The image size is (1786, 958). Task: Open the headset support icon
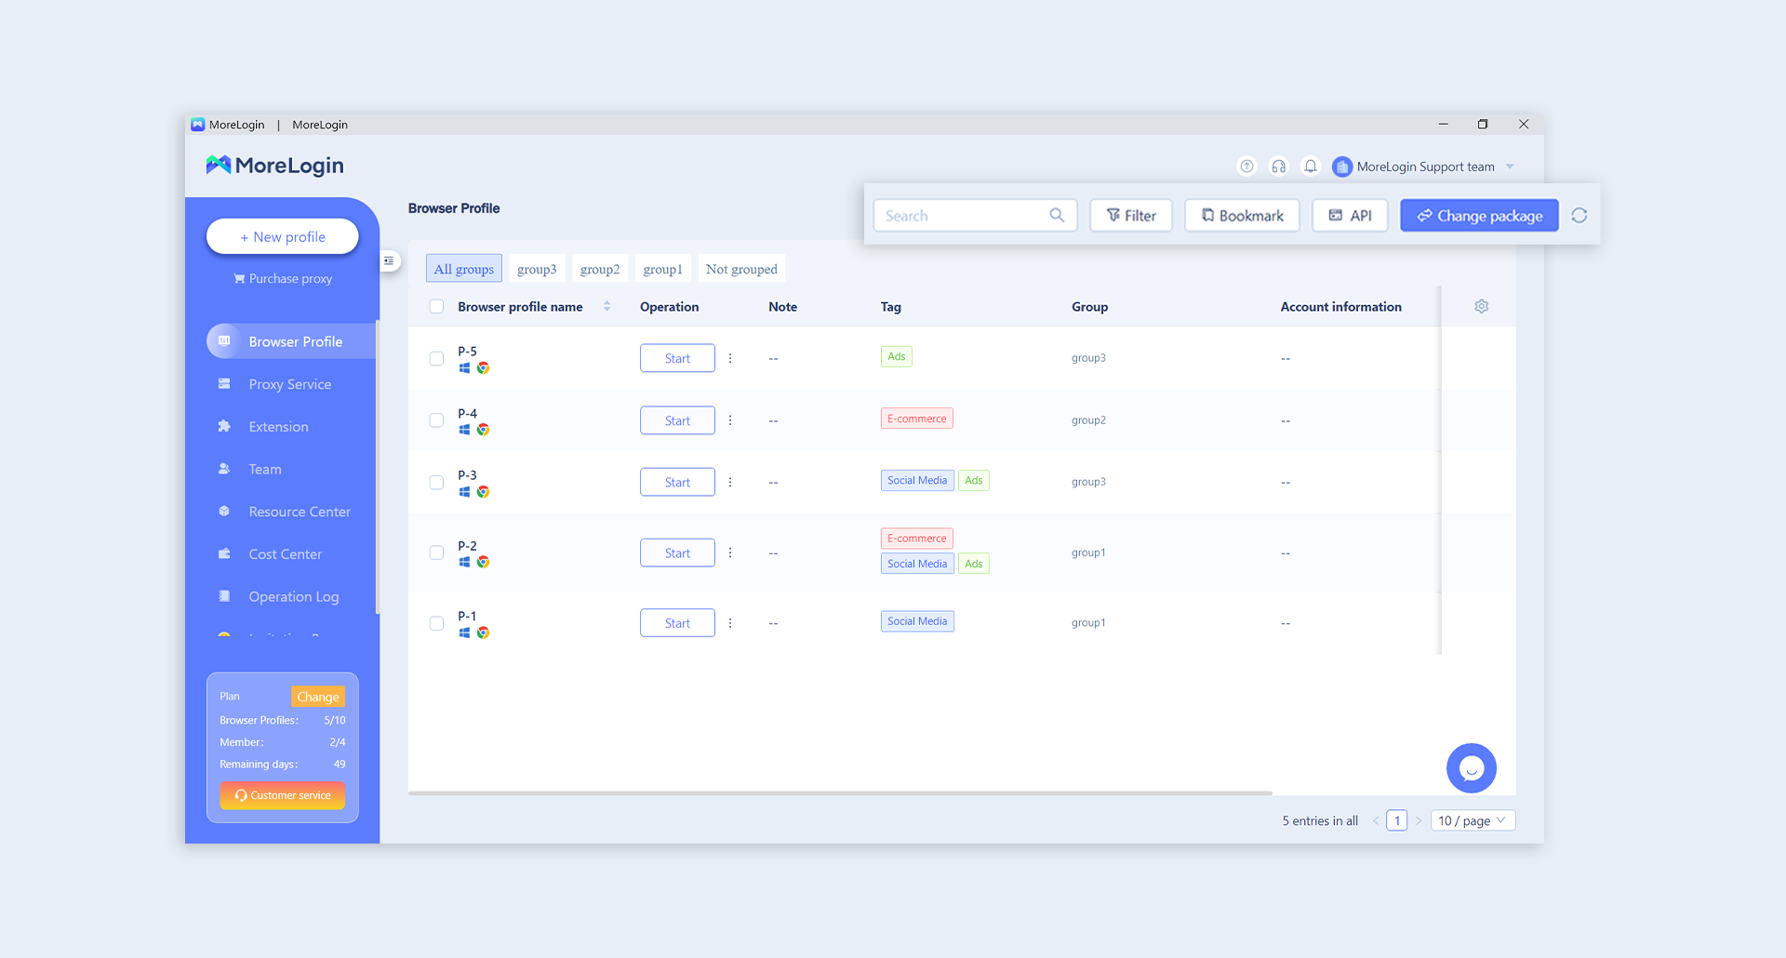pyautogui.click(x=1279, y=166)
